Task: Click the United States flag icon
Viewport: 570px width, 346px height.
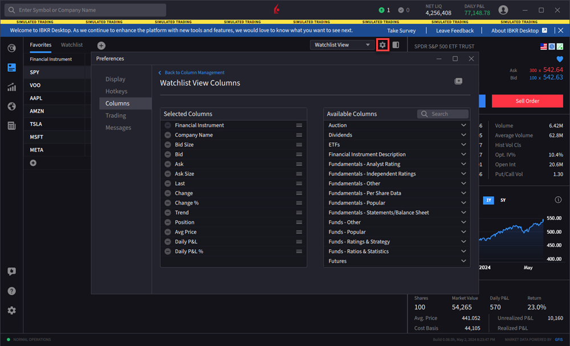Action: pos(543,47)
